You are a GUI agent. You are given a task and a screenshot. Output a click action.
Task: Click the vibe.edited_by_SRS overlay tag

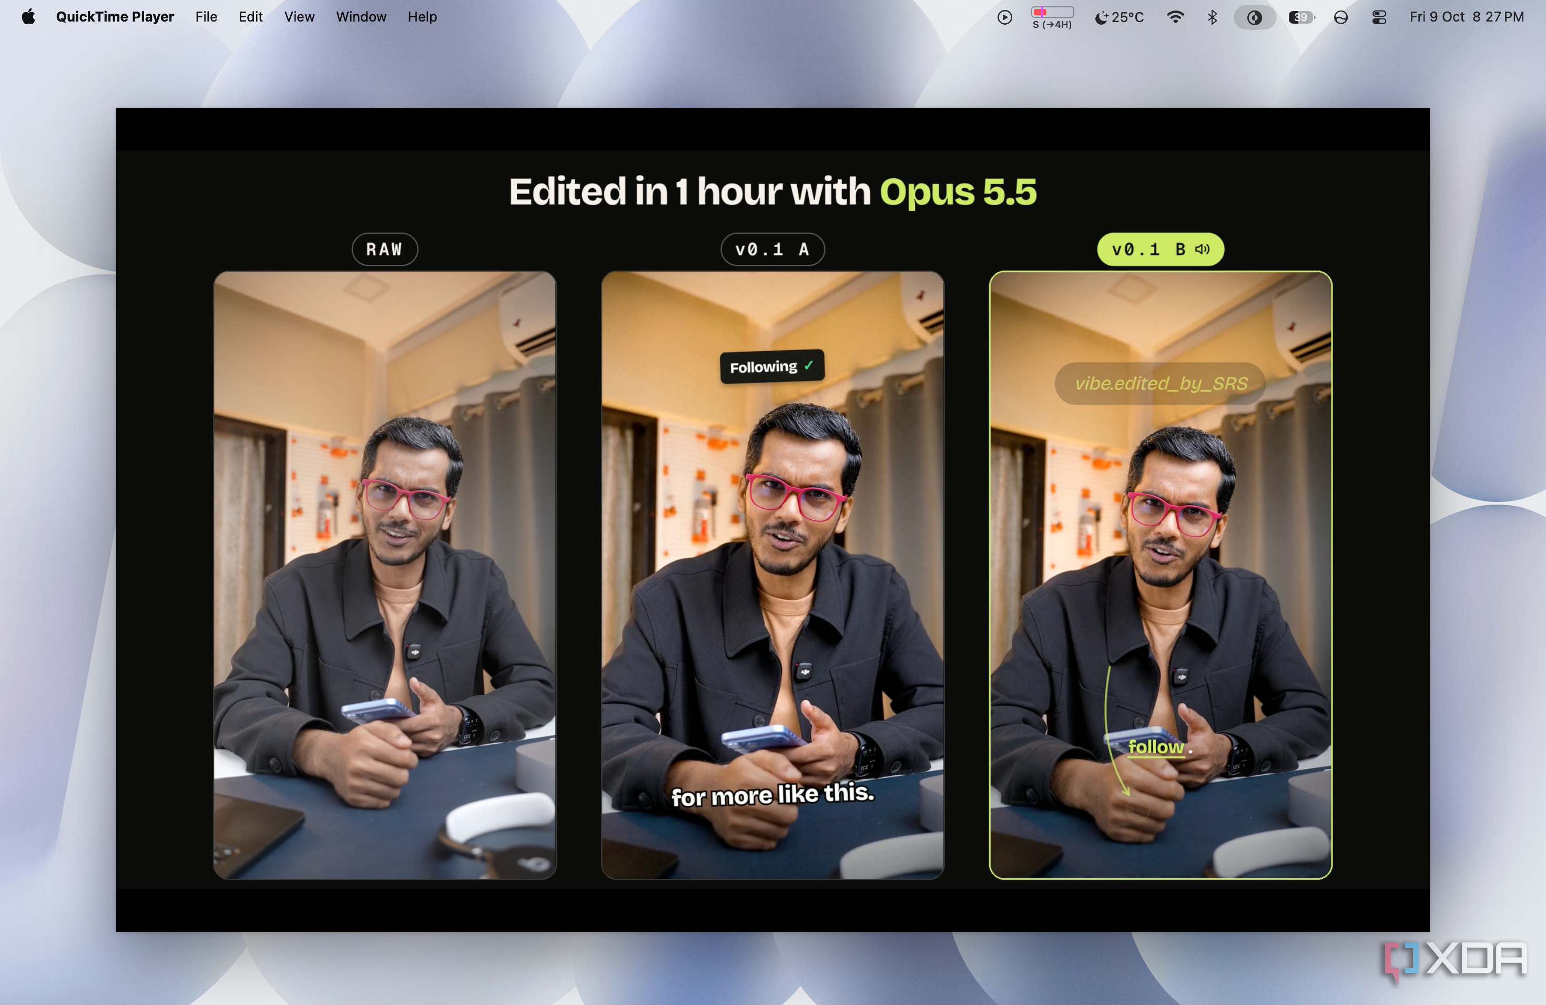point(1160,383)
